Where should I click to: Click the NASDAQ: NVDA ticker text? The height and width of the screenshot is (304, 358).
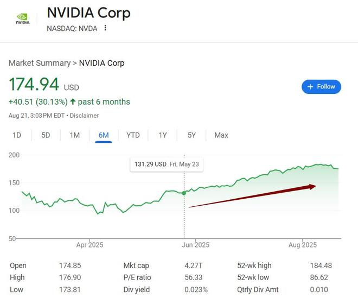click(72, 29)
